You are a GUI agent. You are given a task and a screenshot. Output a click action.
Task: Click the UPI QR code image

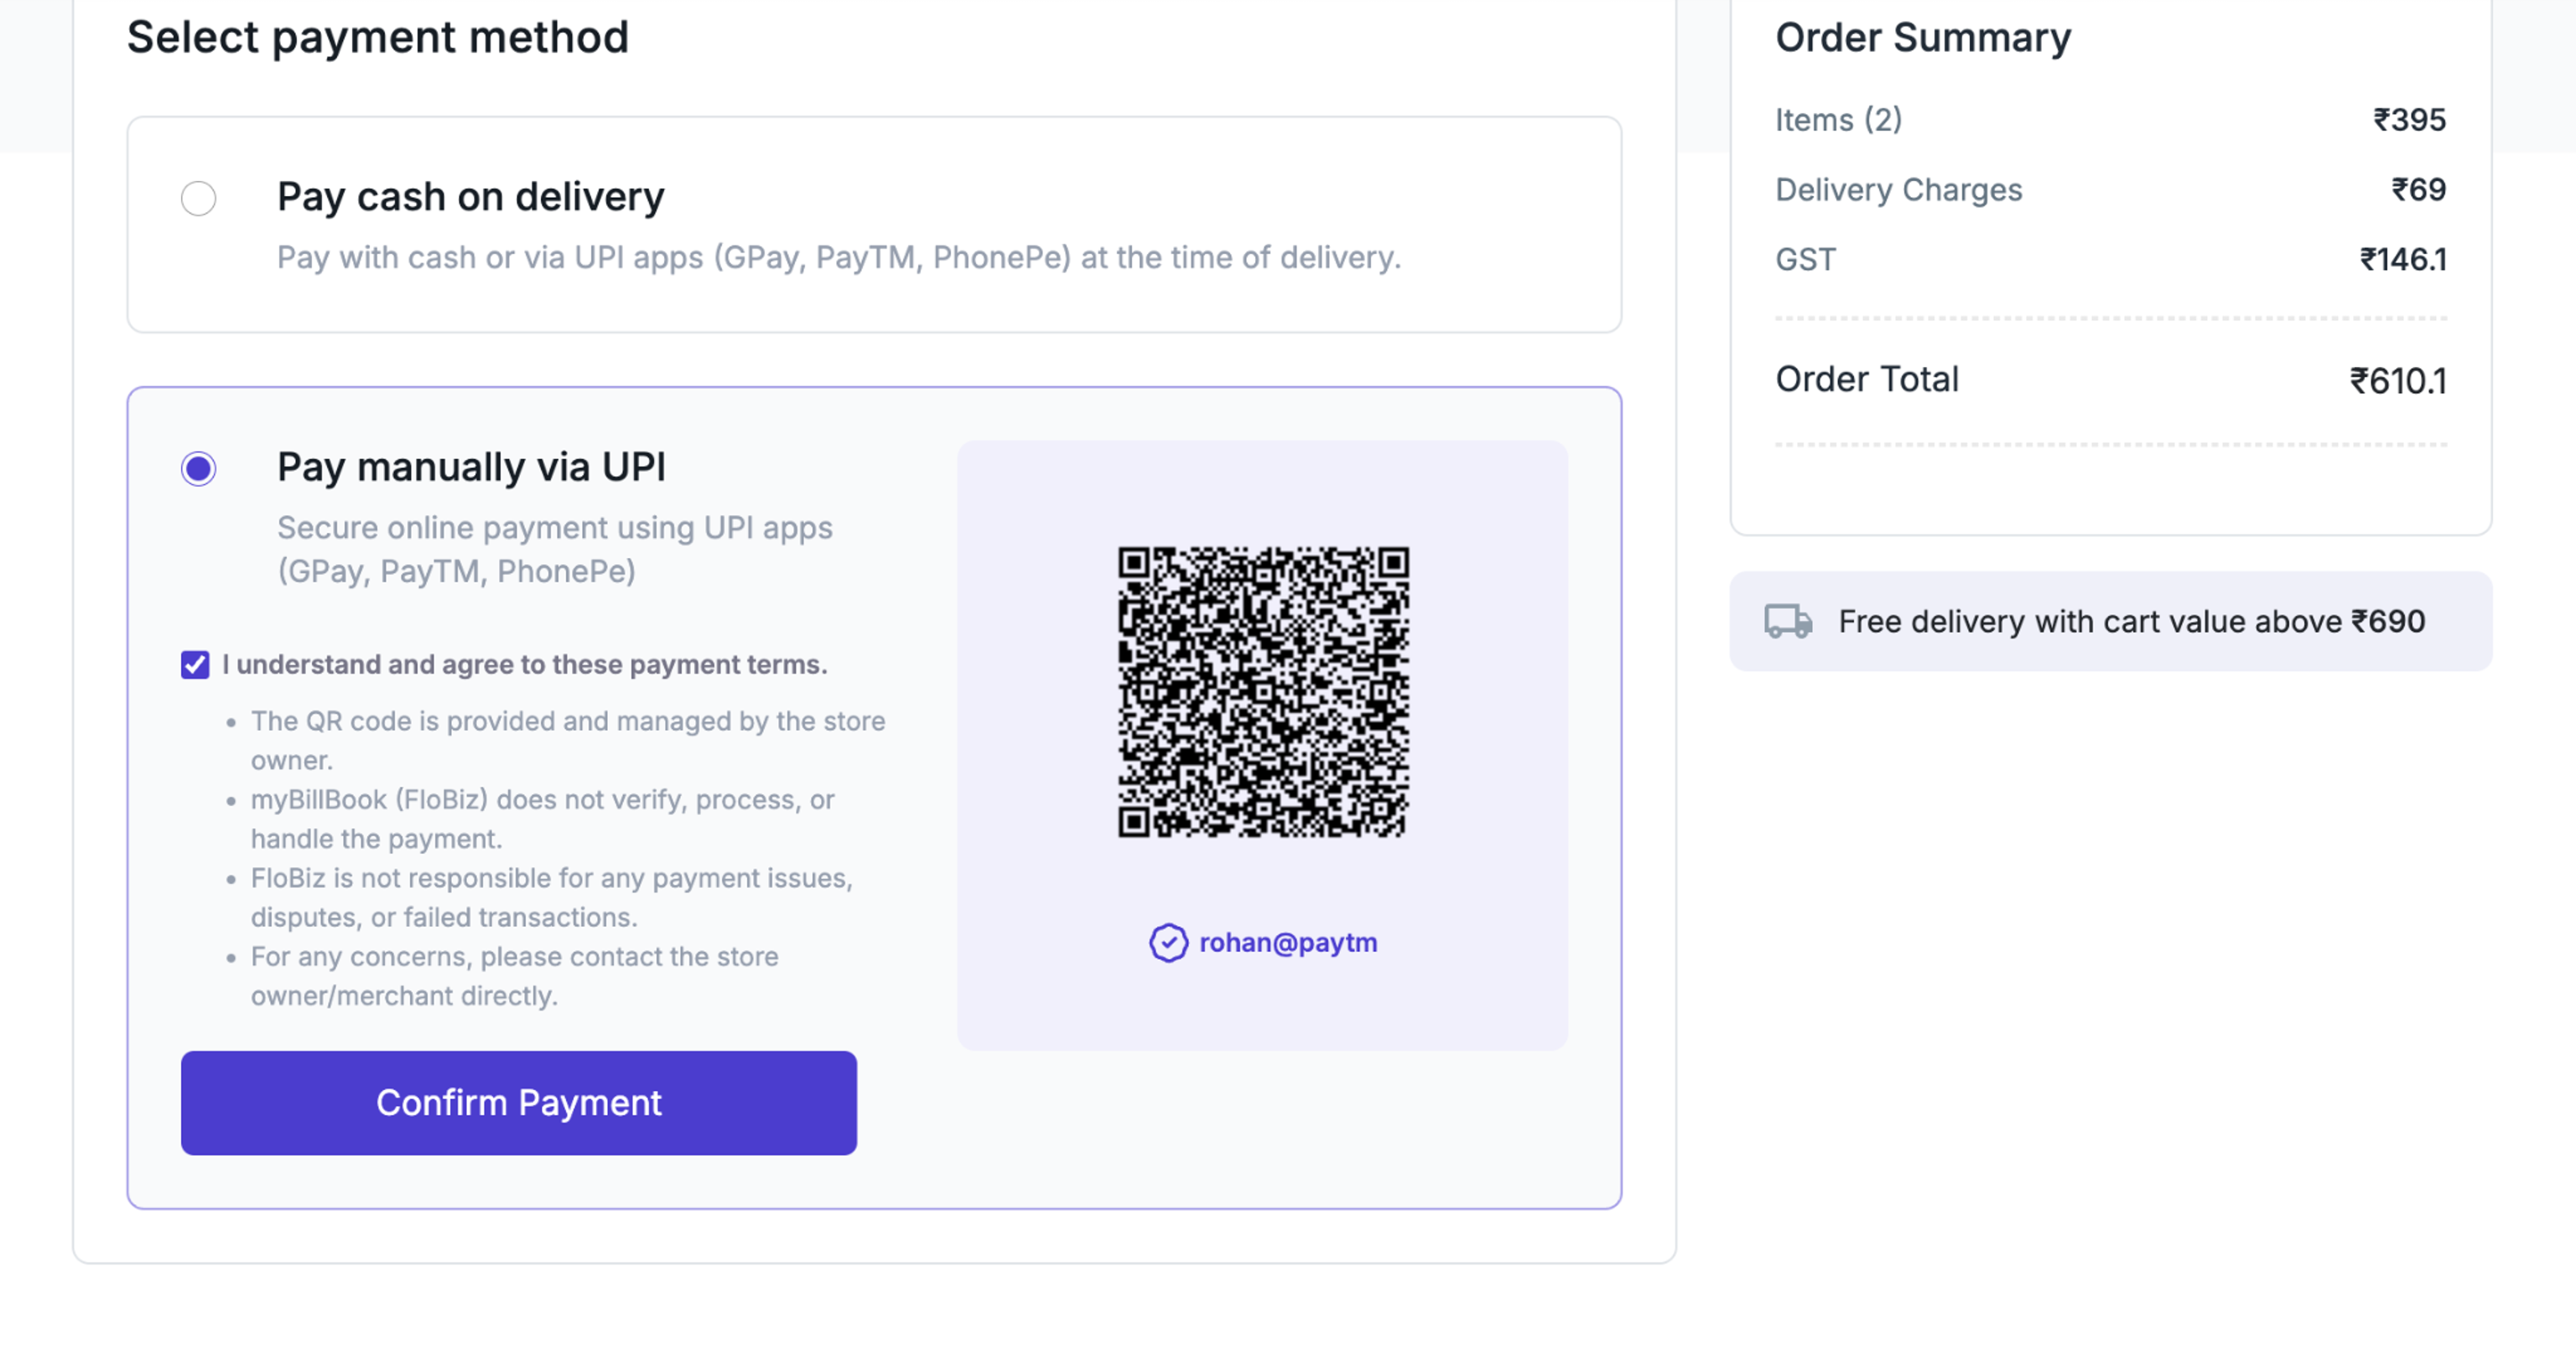1263,691
